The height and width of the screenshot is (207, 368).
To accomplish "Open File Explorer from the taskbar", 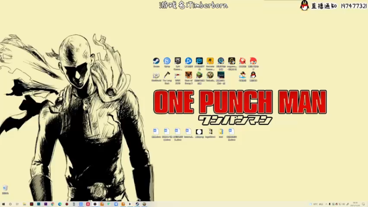I will [24, 204].
